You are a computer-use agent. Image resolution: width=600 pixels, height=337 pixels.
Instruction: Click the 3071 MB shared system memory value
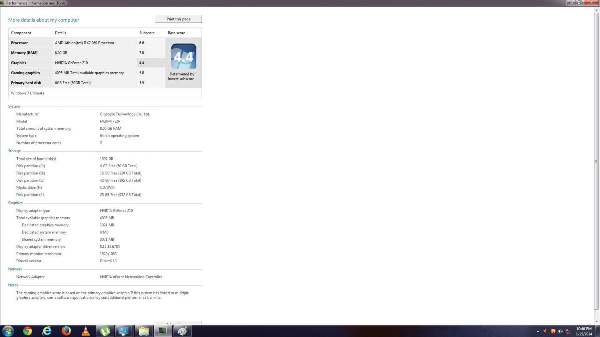[107, 239]
